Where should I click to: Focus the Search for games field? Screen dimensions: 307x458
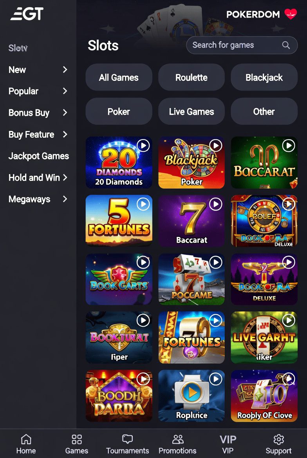[x=242, y=45]
